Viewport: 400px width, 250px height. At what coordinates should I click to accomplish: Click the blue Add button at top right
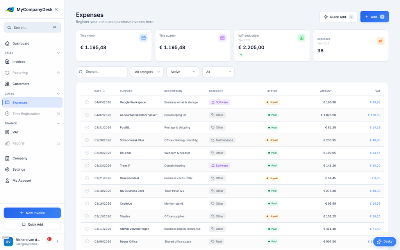click(374, 16)
